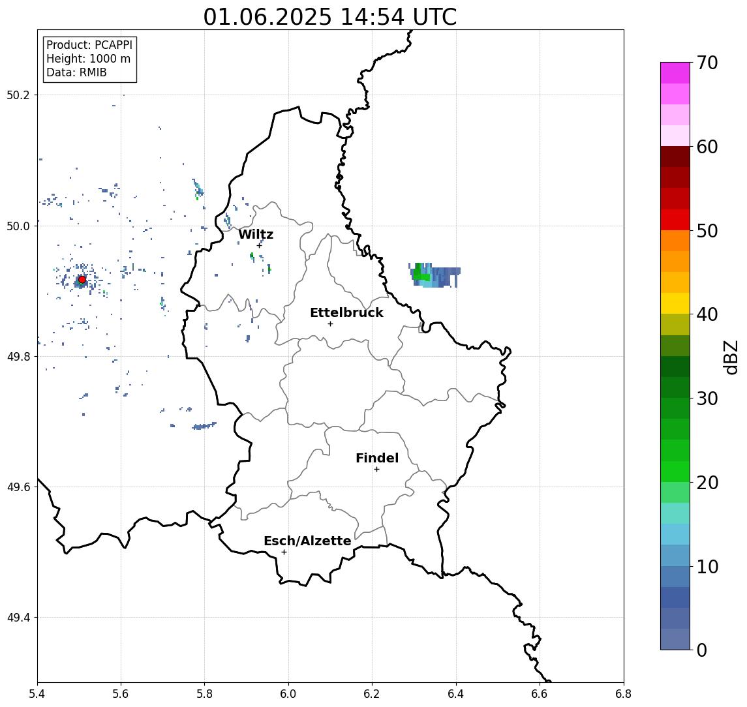Click the longitude tick label 5.8
The image size is (747, 707).
tap(205, 694)
